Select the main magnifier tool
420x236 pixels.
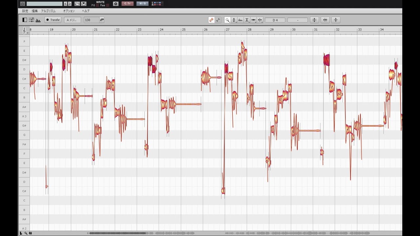pos(227,20)
